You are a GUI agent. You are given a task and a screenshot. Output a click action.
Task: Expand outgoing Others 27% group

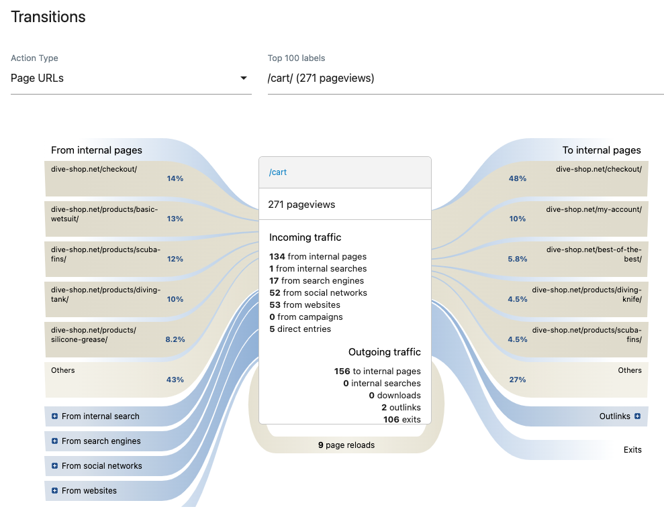pos(579,380)
